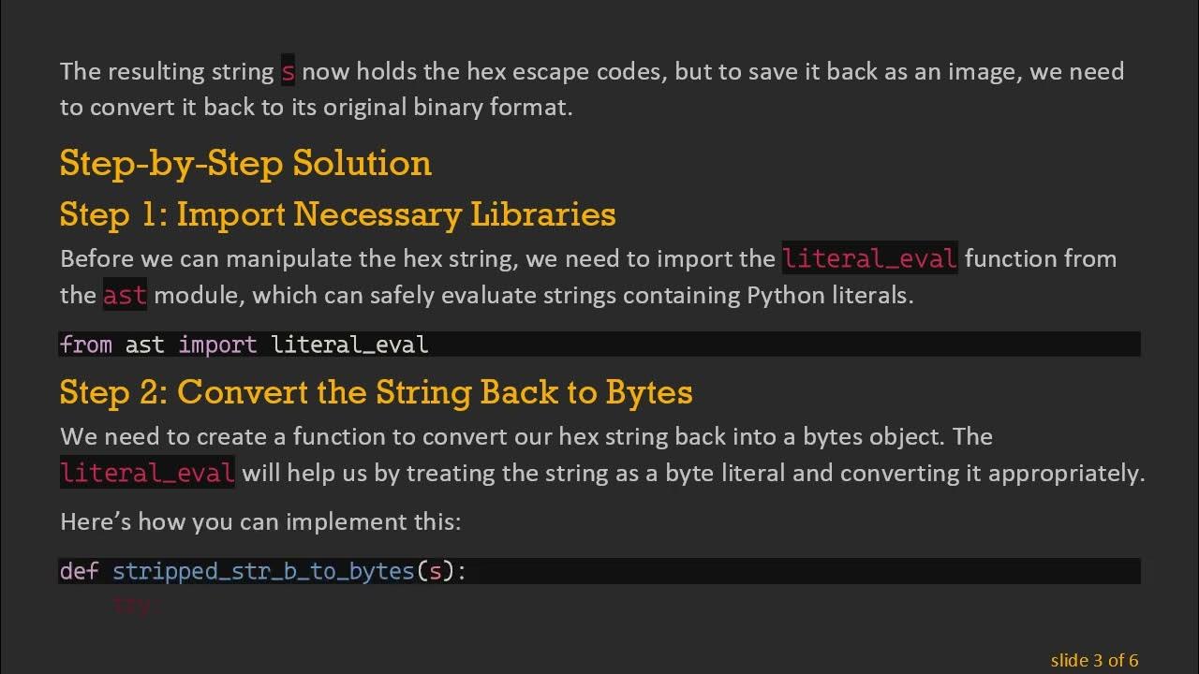Image resolution: width=1199 pixels, height=674 pixels.
Task: Click the 's' parameter in the function definition
Action: coord(435,571)
